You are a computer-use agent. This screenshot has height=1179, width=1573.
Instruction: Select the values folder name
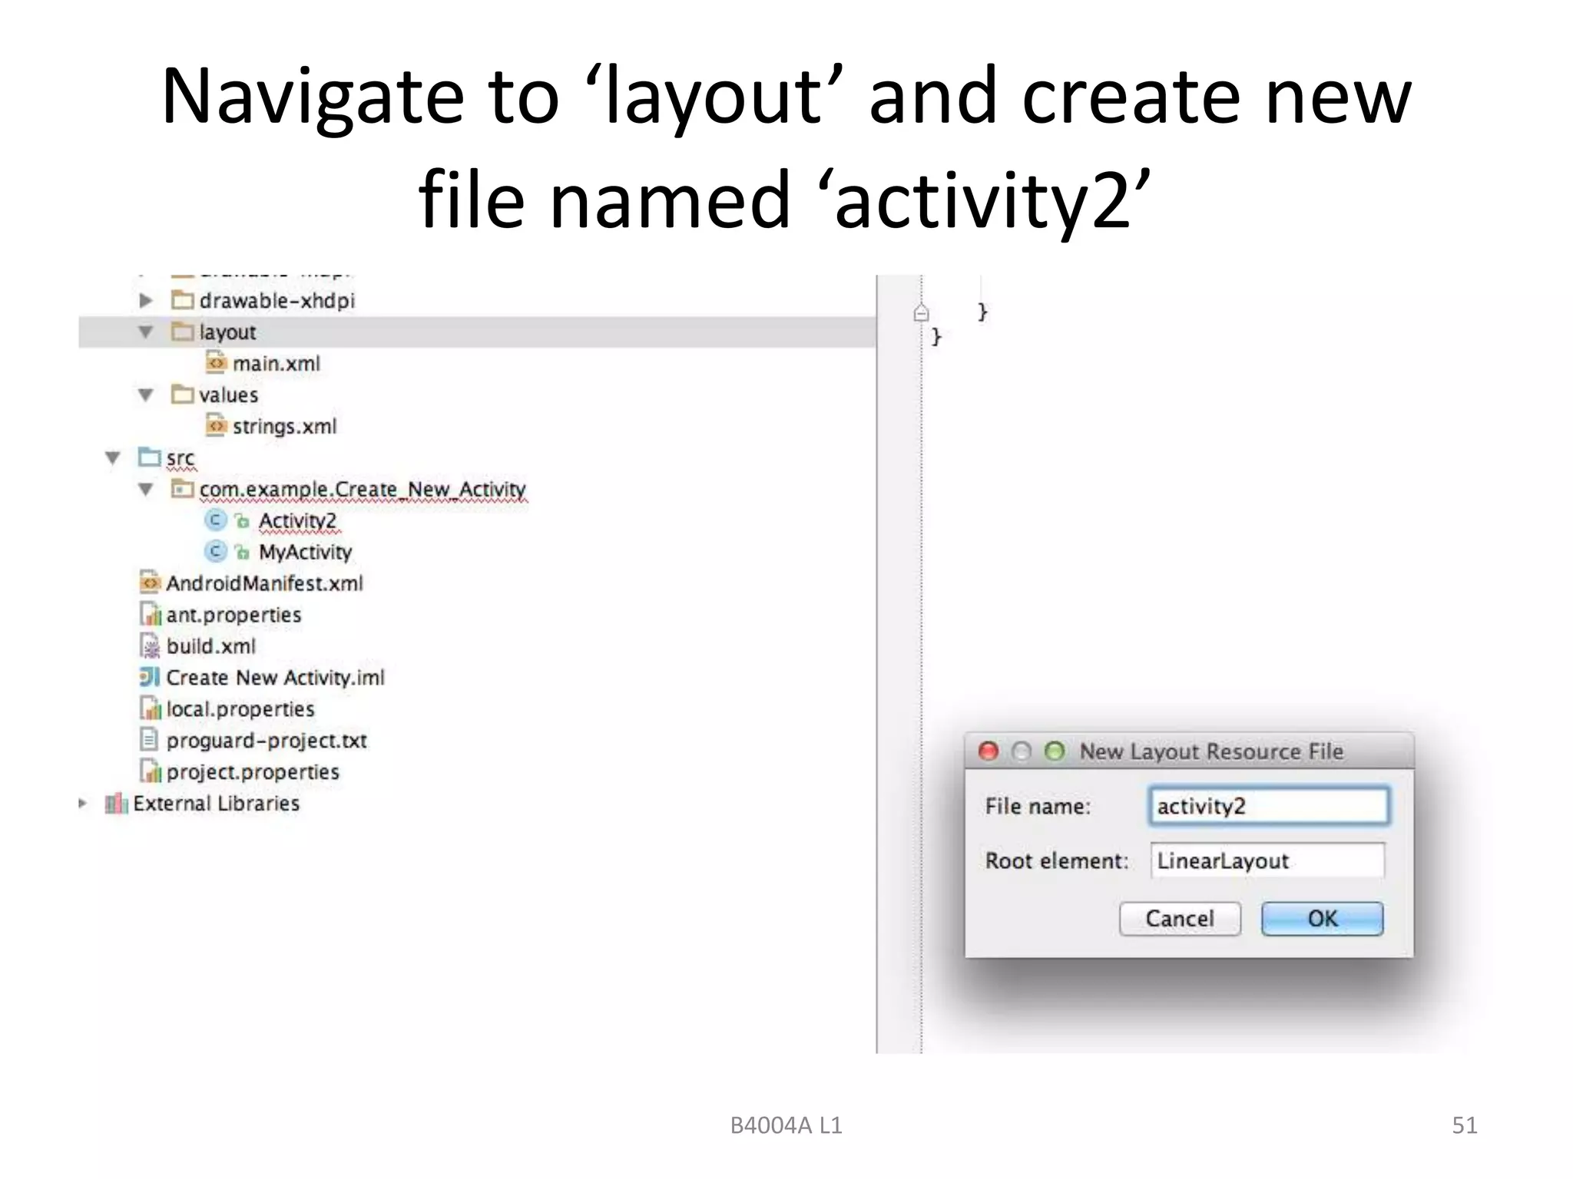point(229,395)
